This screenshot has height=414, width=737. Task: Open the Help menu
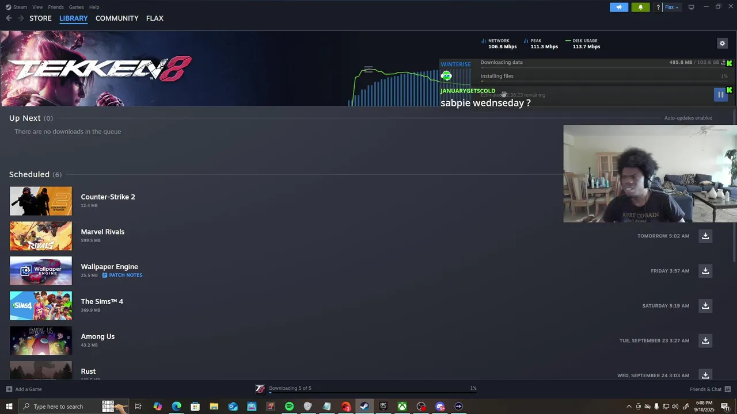[x=94, y=7]
